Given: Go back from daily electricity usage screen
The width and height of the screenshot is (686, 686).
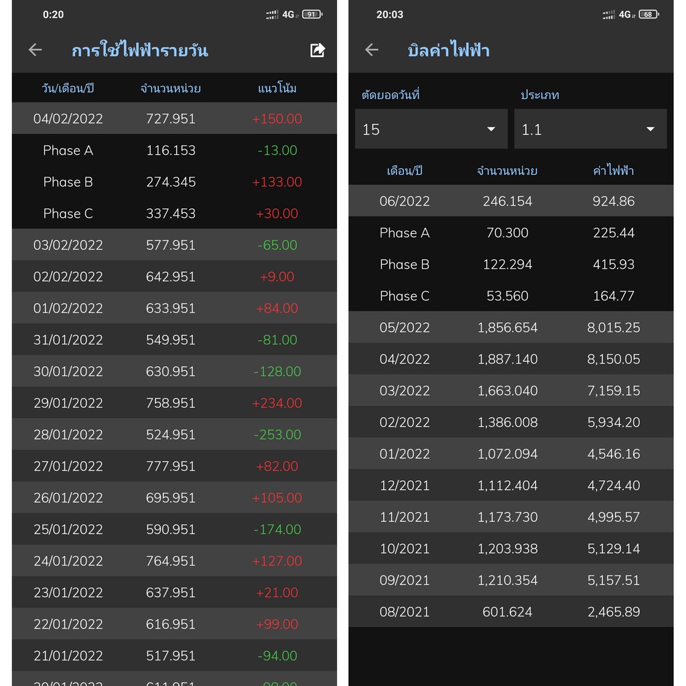Looking at the screenshot, I should pos(36,50).
